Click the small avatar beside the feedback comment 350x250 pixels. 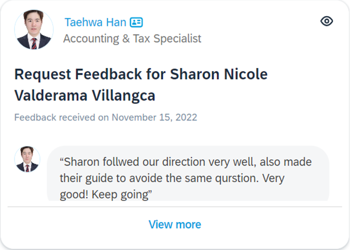pos(27,159)
